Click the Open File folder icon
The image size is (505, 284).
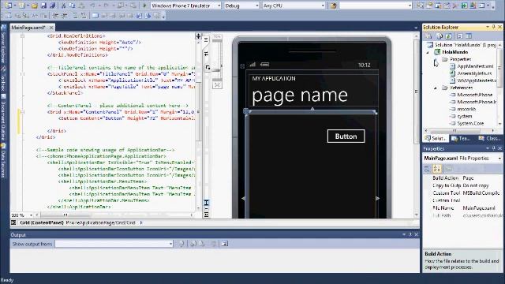[x=35, y=6]
